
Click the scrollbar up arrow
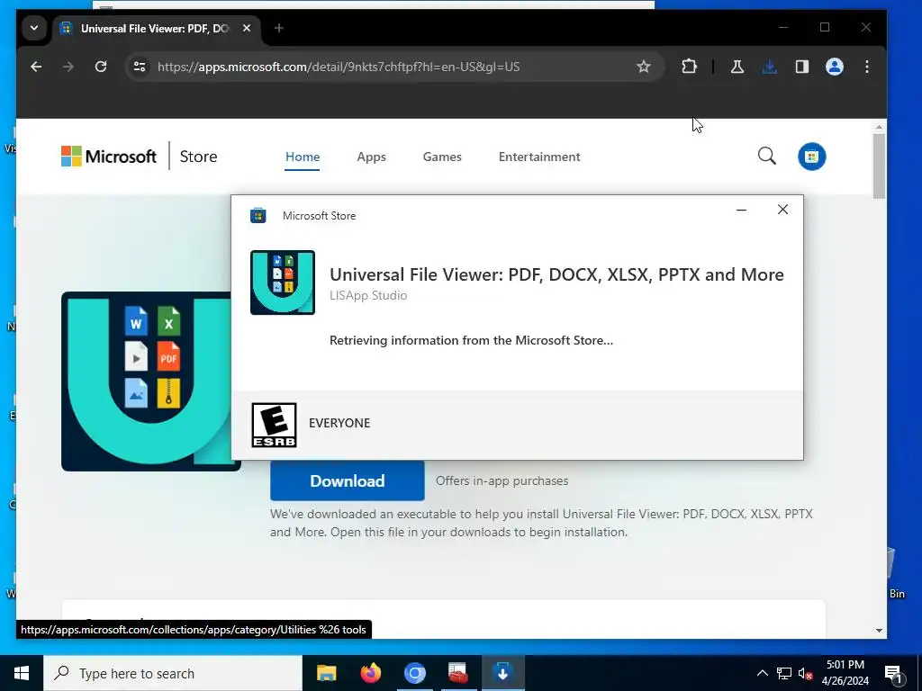point(879,127)
